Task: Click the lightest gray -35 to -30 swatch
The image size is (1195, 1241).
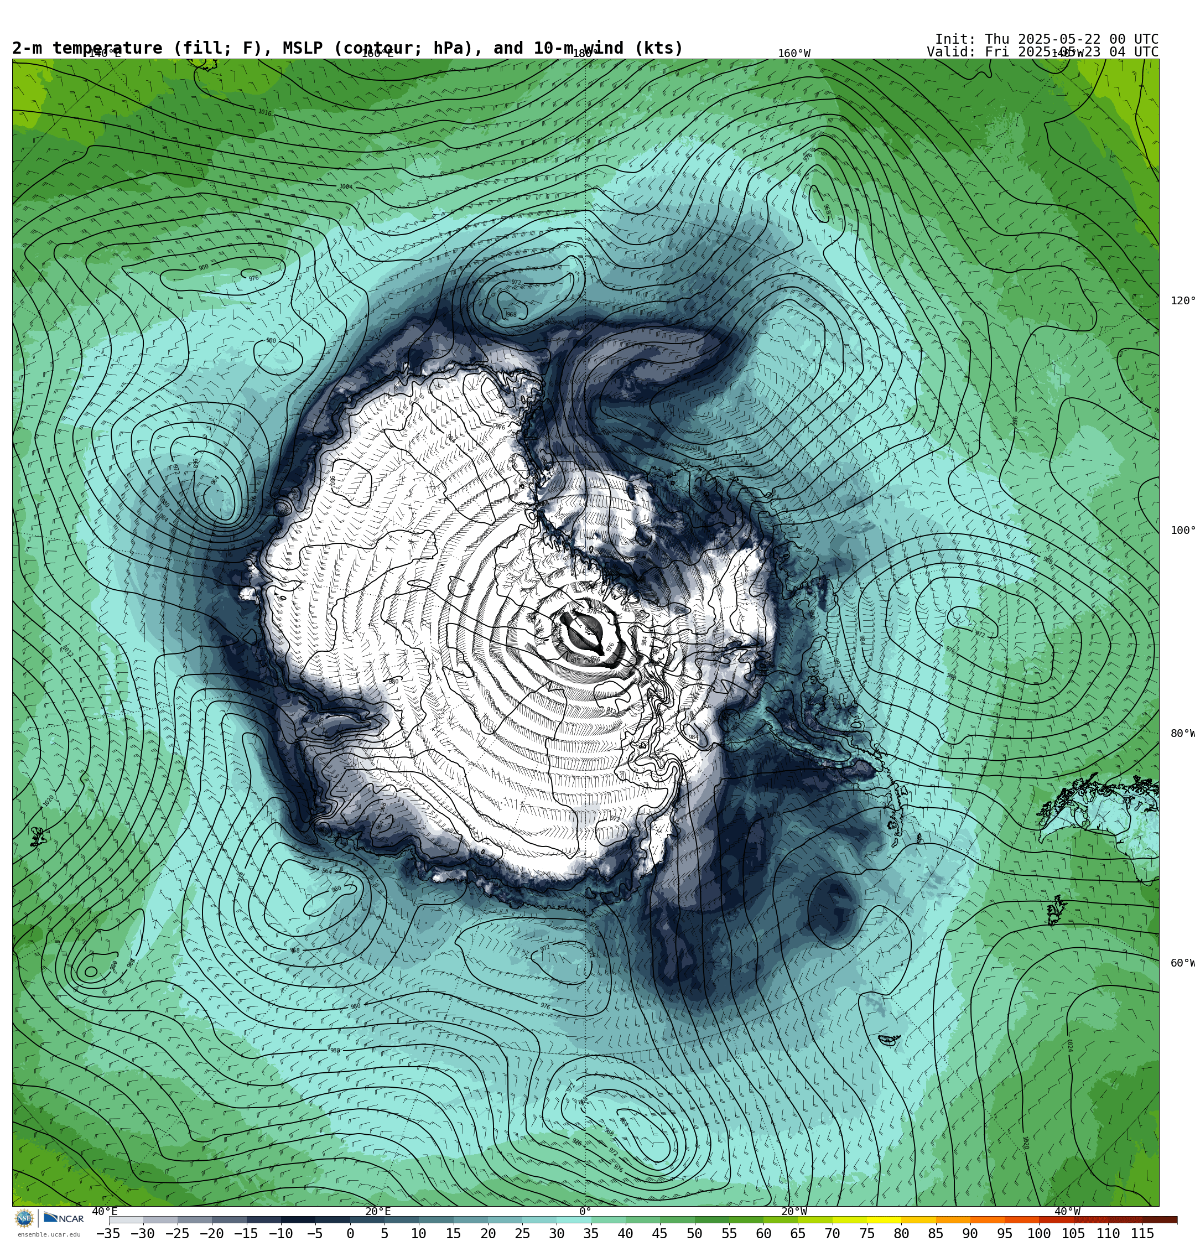Action: coord(126,1219)
